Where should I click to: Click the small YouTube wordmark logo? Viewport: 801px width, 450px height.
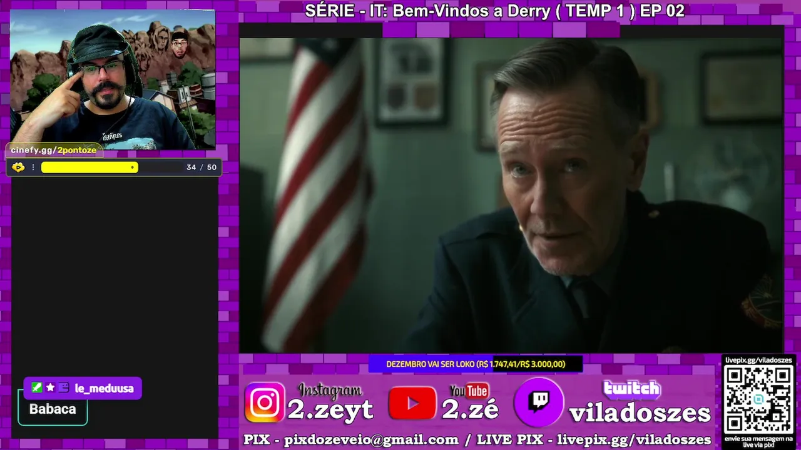pyautogui.click(x=469, y=391)
